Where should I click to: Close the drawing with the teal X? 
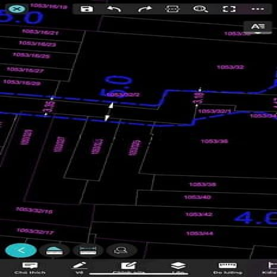(17, 9)
